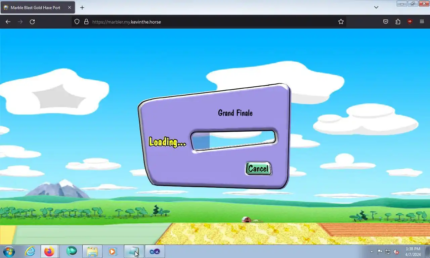
Task: Show hidden system tray icons
Action: (x=372, y=252)
